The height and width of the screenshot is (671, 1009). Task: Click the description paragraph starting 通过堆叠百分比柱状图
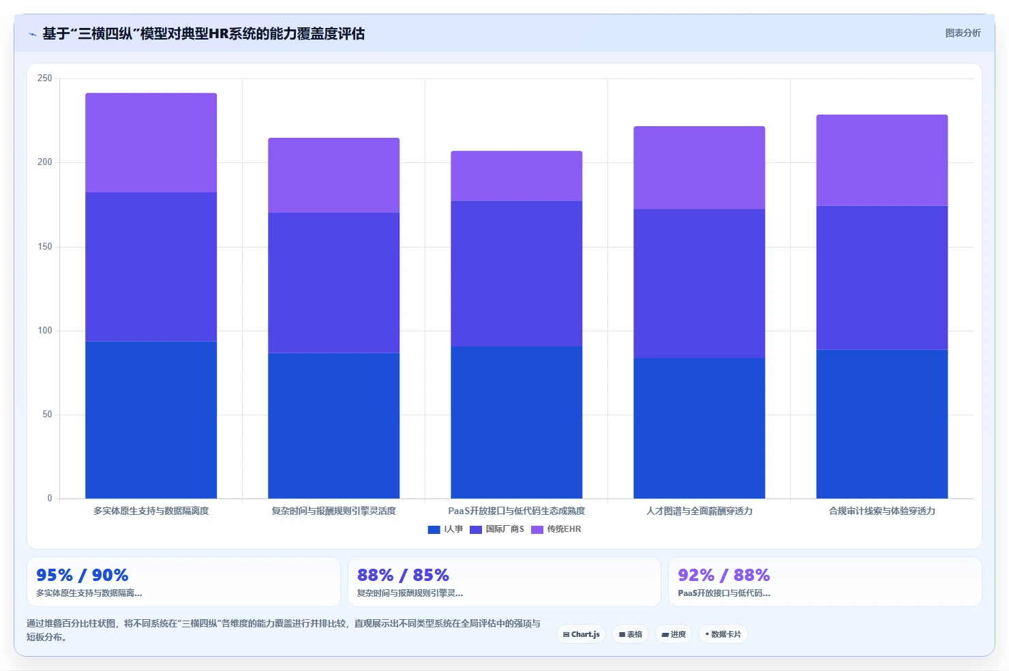click(x=283, y=630)
